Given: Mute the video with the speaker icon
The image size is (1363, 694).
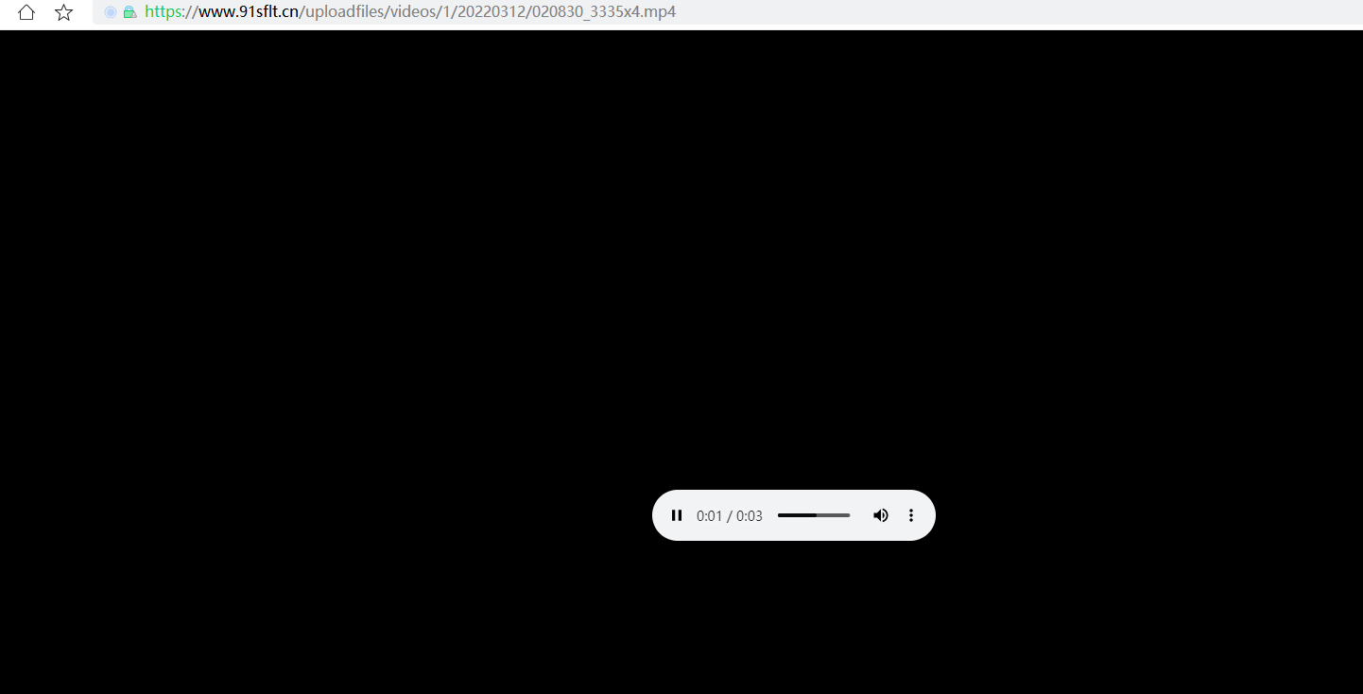Looking at the screenshot, I should (881, 515).
